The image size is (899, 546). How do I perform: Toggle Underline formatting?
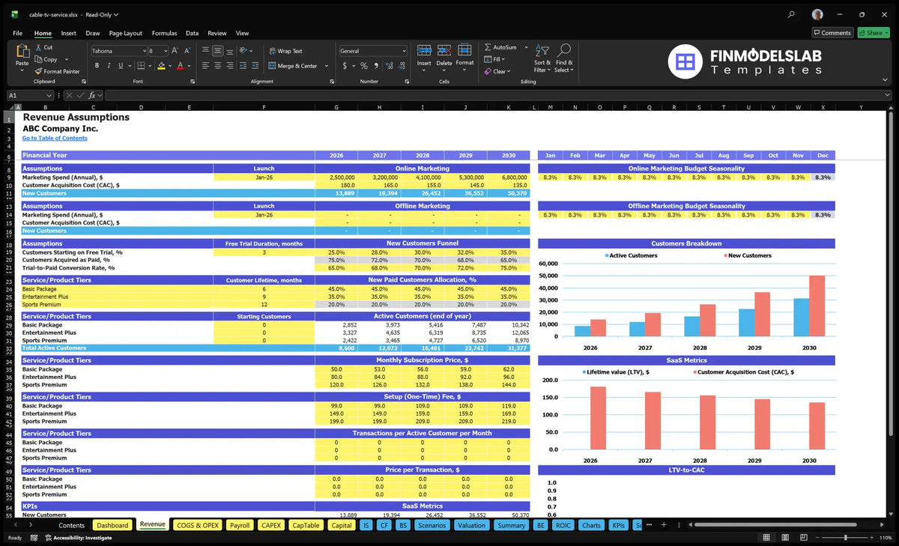point(122,66)
